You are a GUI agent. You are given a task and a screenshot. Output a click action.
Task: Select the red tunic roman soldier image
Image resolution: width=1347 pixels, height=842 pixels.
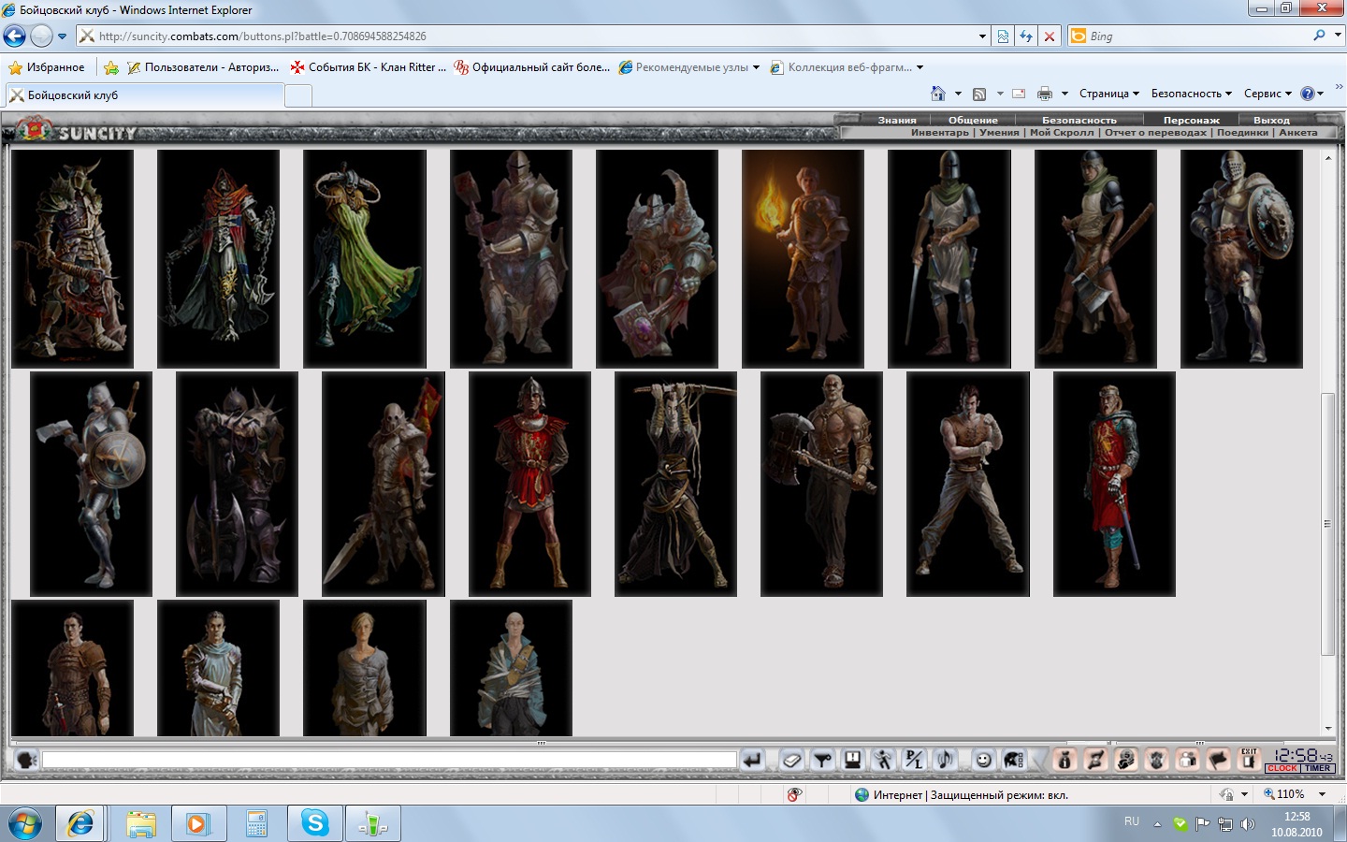[529, 484]
